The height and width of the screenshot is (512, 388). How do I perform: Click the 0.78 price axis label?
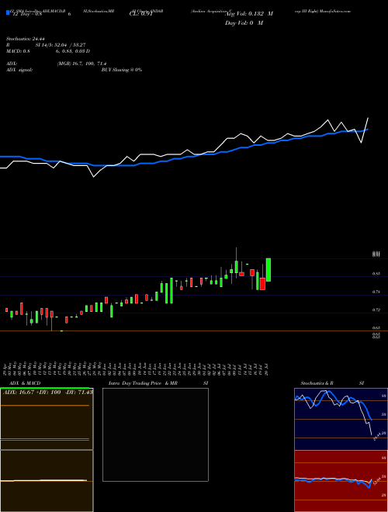coord(376,292)
